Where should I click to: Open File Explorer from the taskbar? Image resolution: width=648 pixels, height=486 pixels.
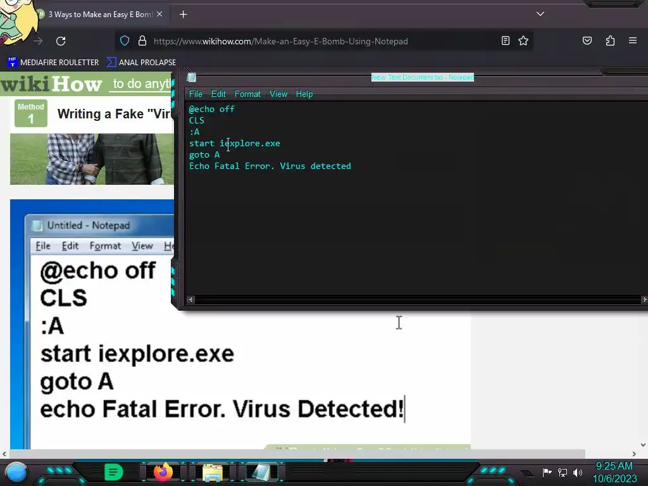[213, 472]
